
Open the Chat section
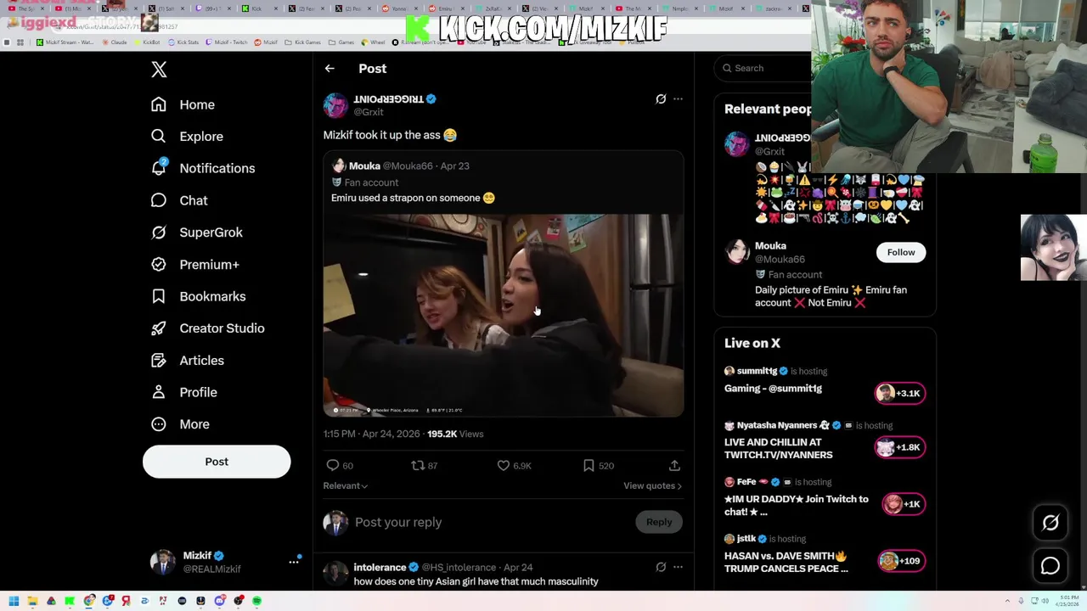[x=179, y=200]
